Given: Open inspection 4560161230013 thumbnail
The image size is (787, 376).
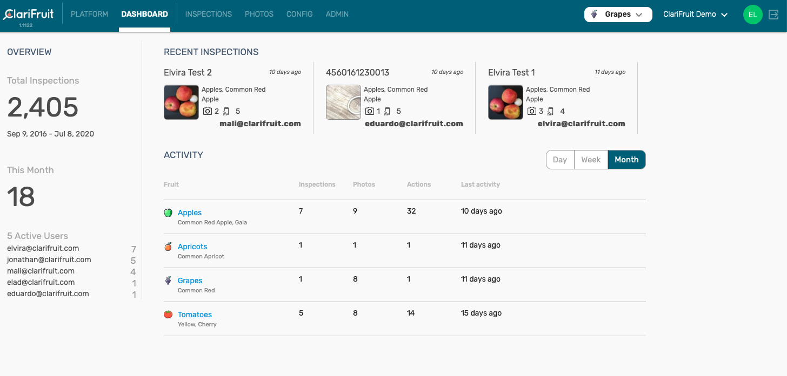Looking at the screenshot, I should click(x=343, y=102).
